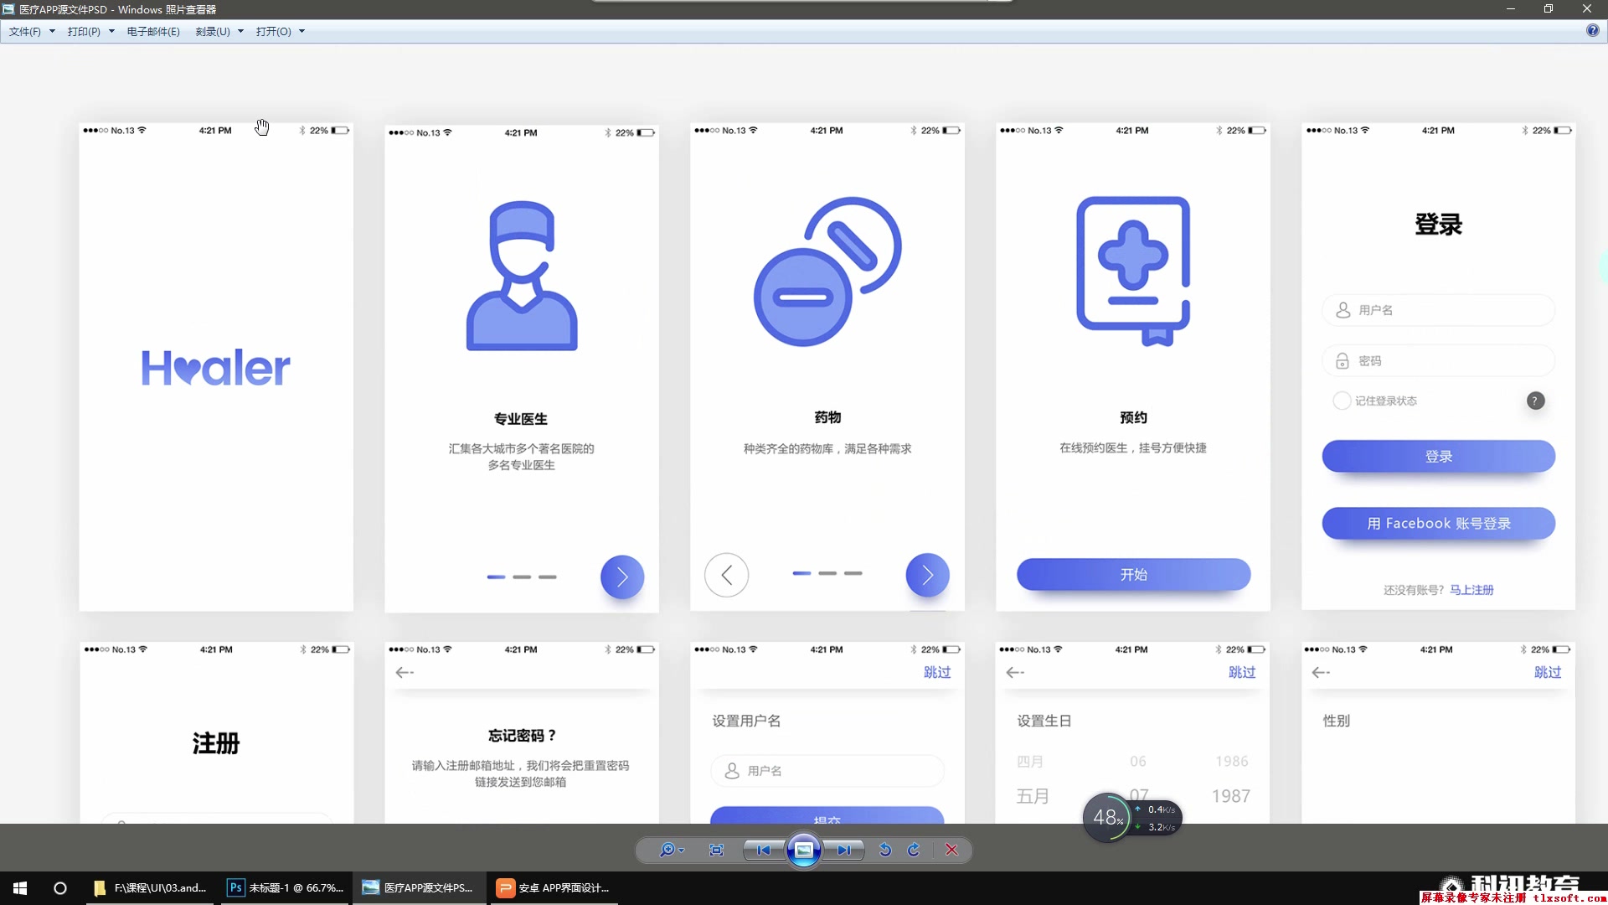Click 跳过 on the 设置用户名 screen
The width and height of the screenshot is (1608, 905).
click(937, 672)
